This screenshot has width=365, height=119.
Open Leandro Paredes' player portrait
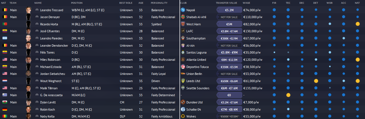coord(28,38)
